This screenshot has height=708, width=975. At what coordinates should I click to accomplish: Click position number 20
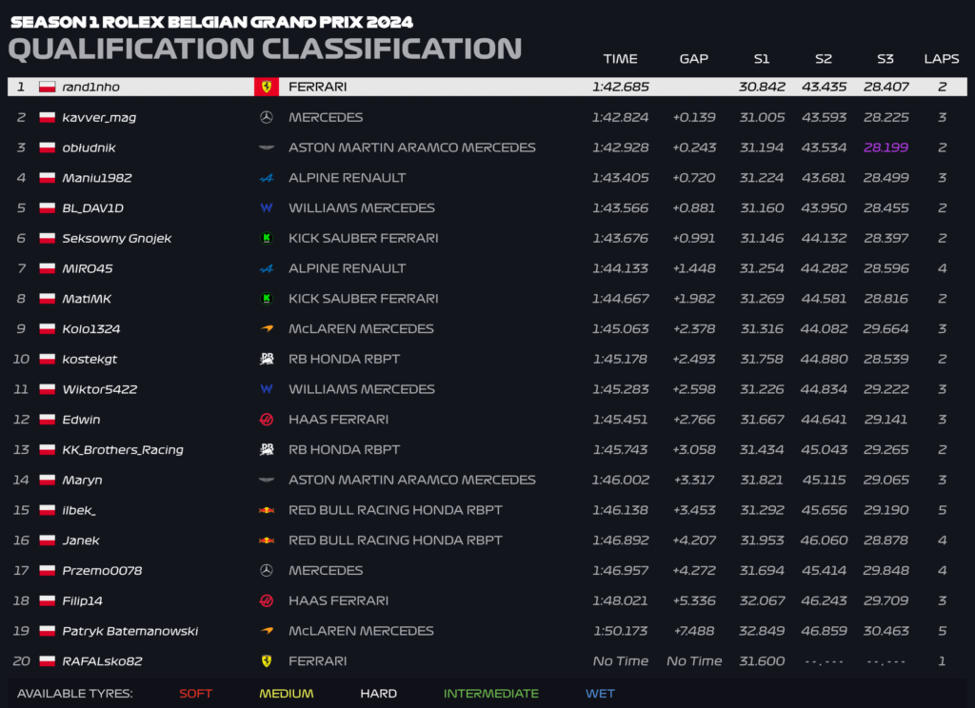[x=21, y=661]
